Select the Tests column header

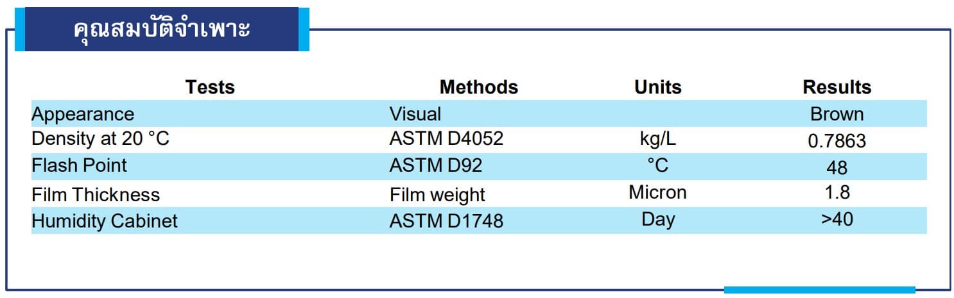[x=210, y=87]
